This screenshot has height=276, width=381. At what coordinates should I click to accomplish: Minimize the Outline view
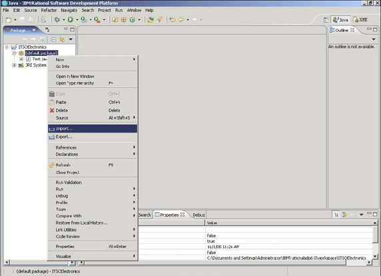coord(369,29)
